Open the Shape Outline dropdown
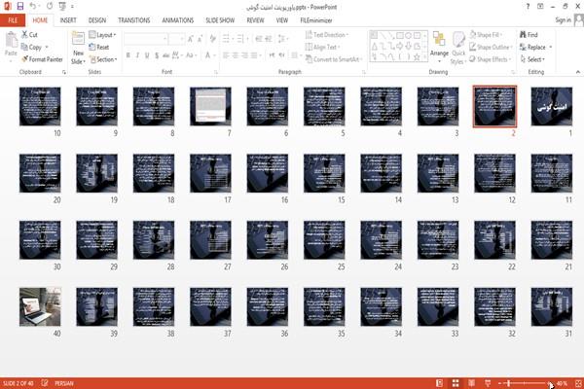 (x=491, y=47)
